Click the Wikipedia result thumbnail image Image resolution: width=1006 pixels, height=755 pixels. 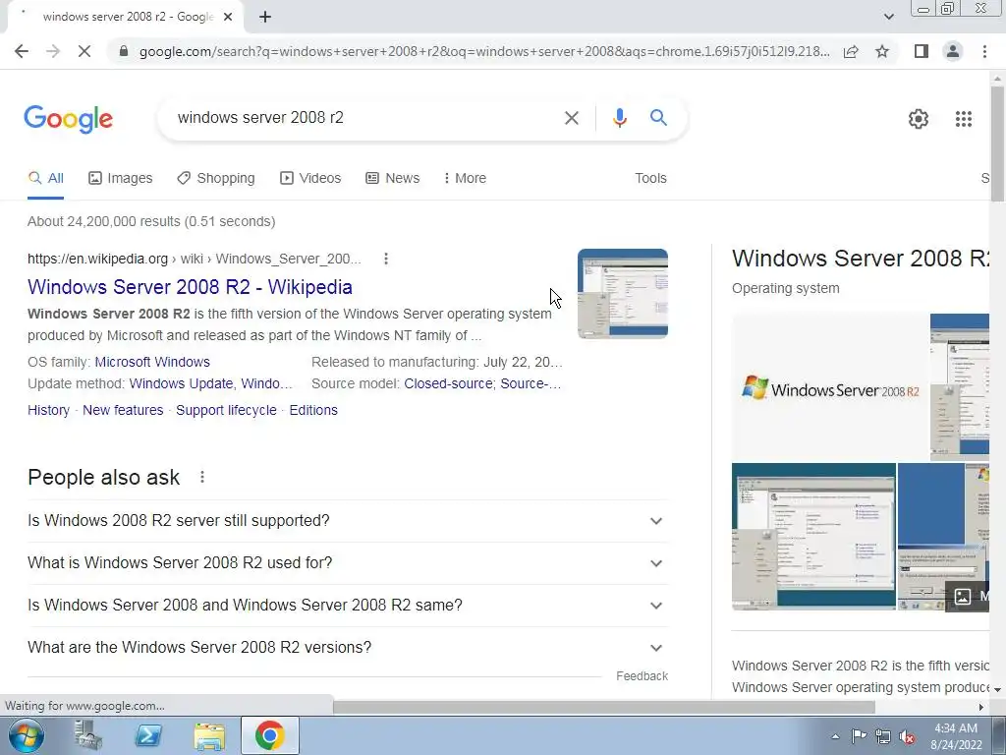(622, 293)
